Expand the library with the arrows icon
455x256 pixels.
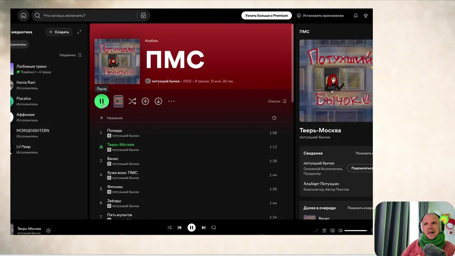click(79, 32)
